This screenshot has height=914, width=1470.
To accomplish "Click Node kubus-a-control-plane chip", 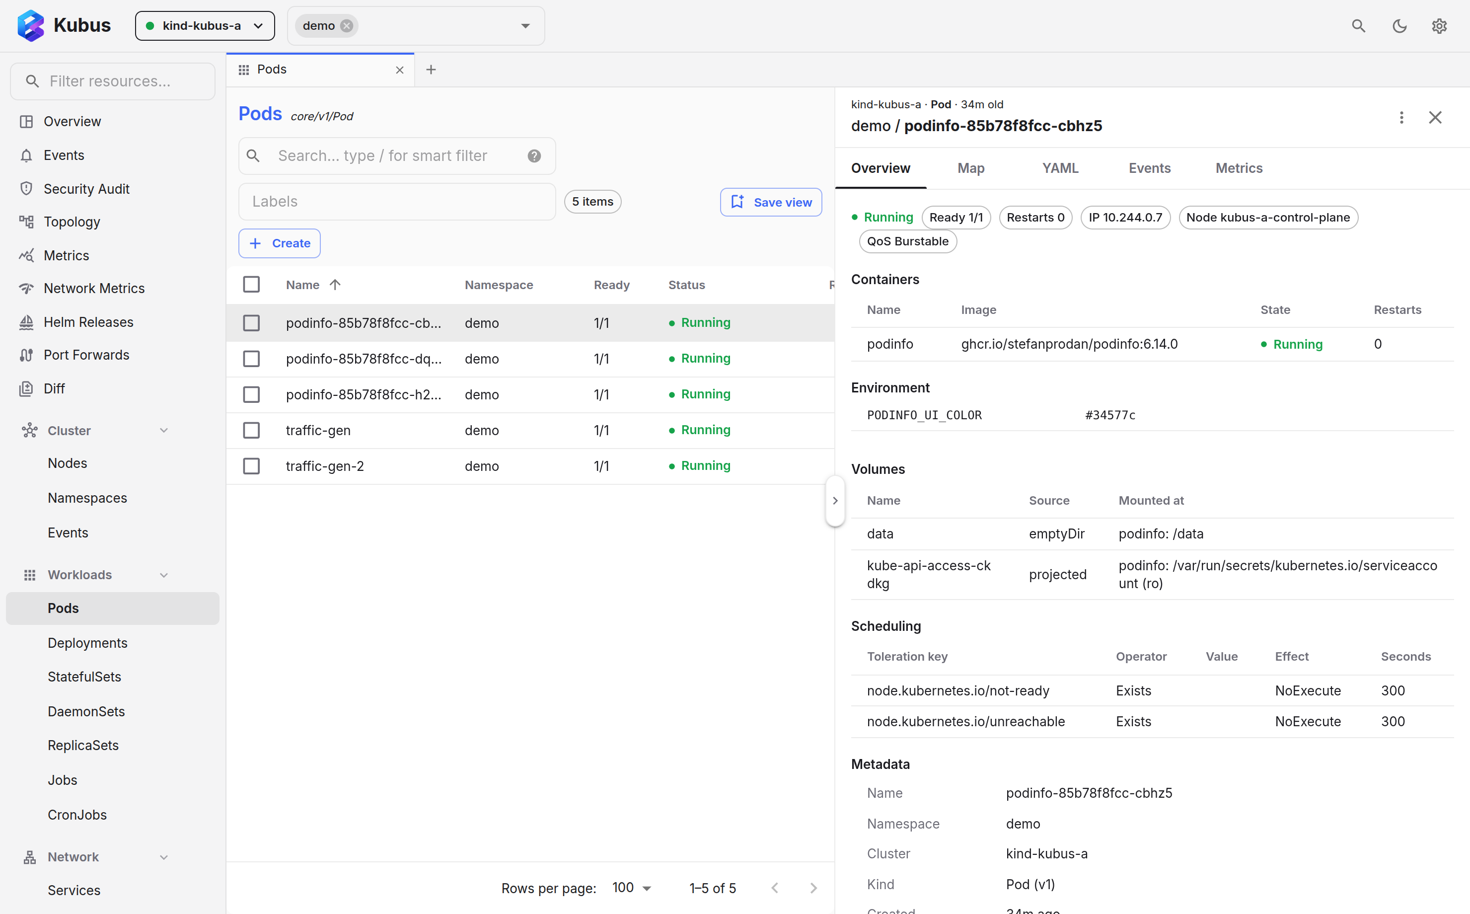I will coord(1267,218).
